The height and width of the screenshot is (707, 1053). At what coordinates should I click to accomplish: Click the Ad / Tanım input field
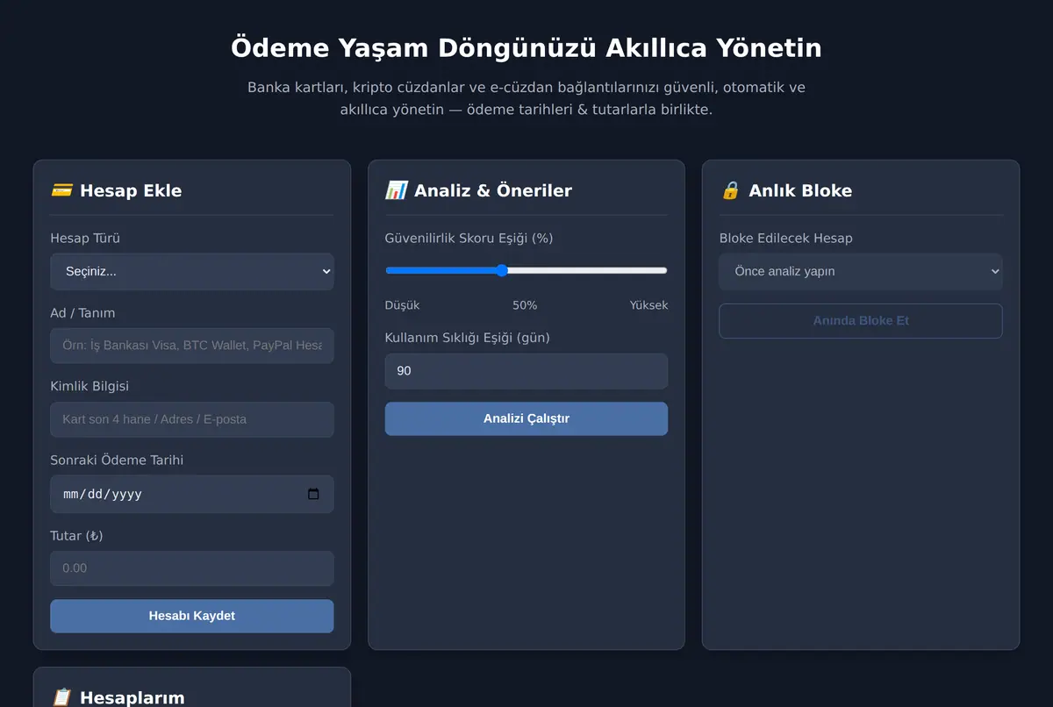(x=191, y=346)
